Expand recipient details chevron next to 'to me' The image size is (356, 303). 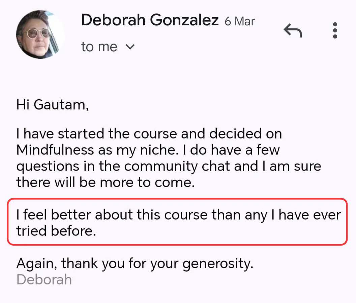pyautogui.click(x=130, y=47)
